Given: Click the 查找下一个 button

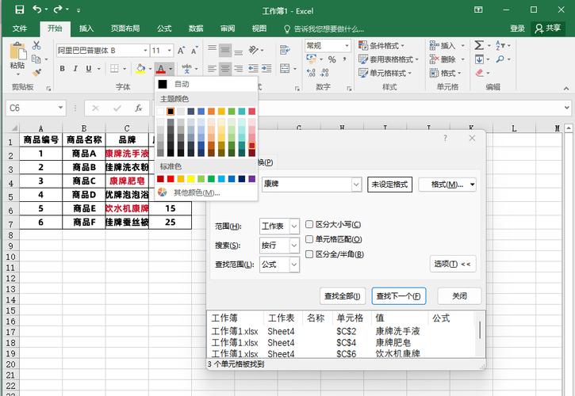Looking at the screenshot, I should pos(399,296).
